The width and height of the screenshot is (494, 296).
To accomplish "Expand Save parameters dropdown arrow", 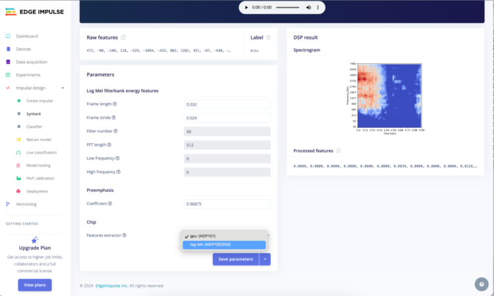I will 263,259.
